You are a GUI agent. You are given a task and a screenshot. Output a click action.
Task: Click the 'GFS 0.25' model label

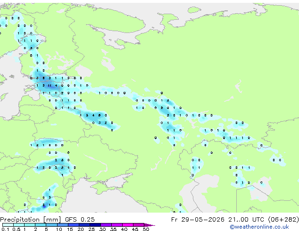click(x=80, y=220)
